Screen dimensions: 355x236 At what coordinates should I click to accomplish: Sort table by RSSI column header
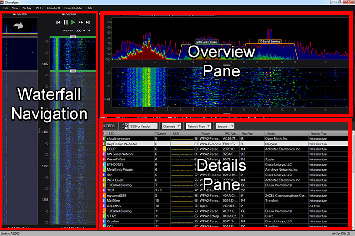click(184, 134)
